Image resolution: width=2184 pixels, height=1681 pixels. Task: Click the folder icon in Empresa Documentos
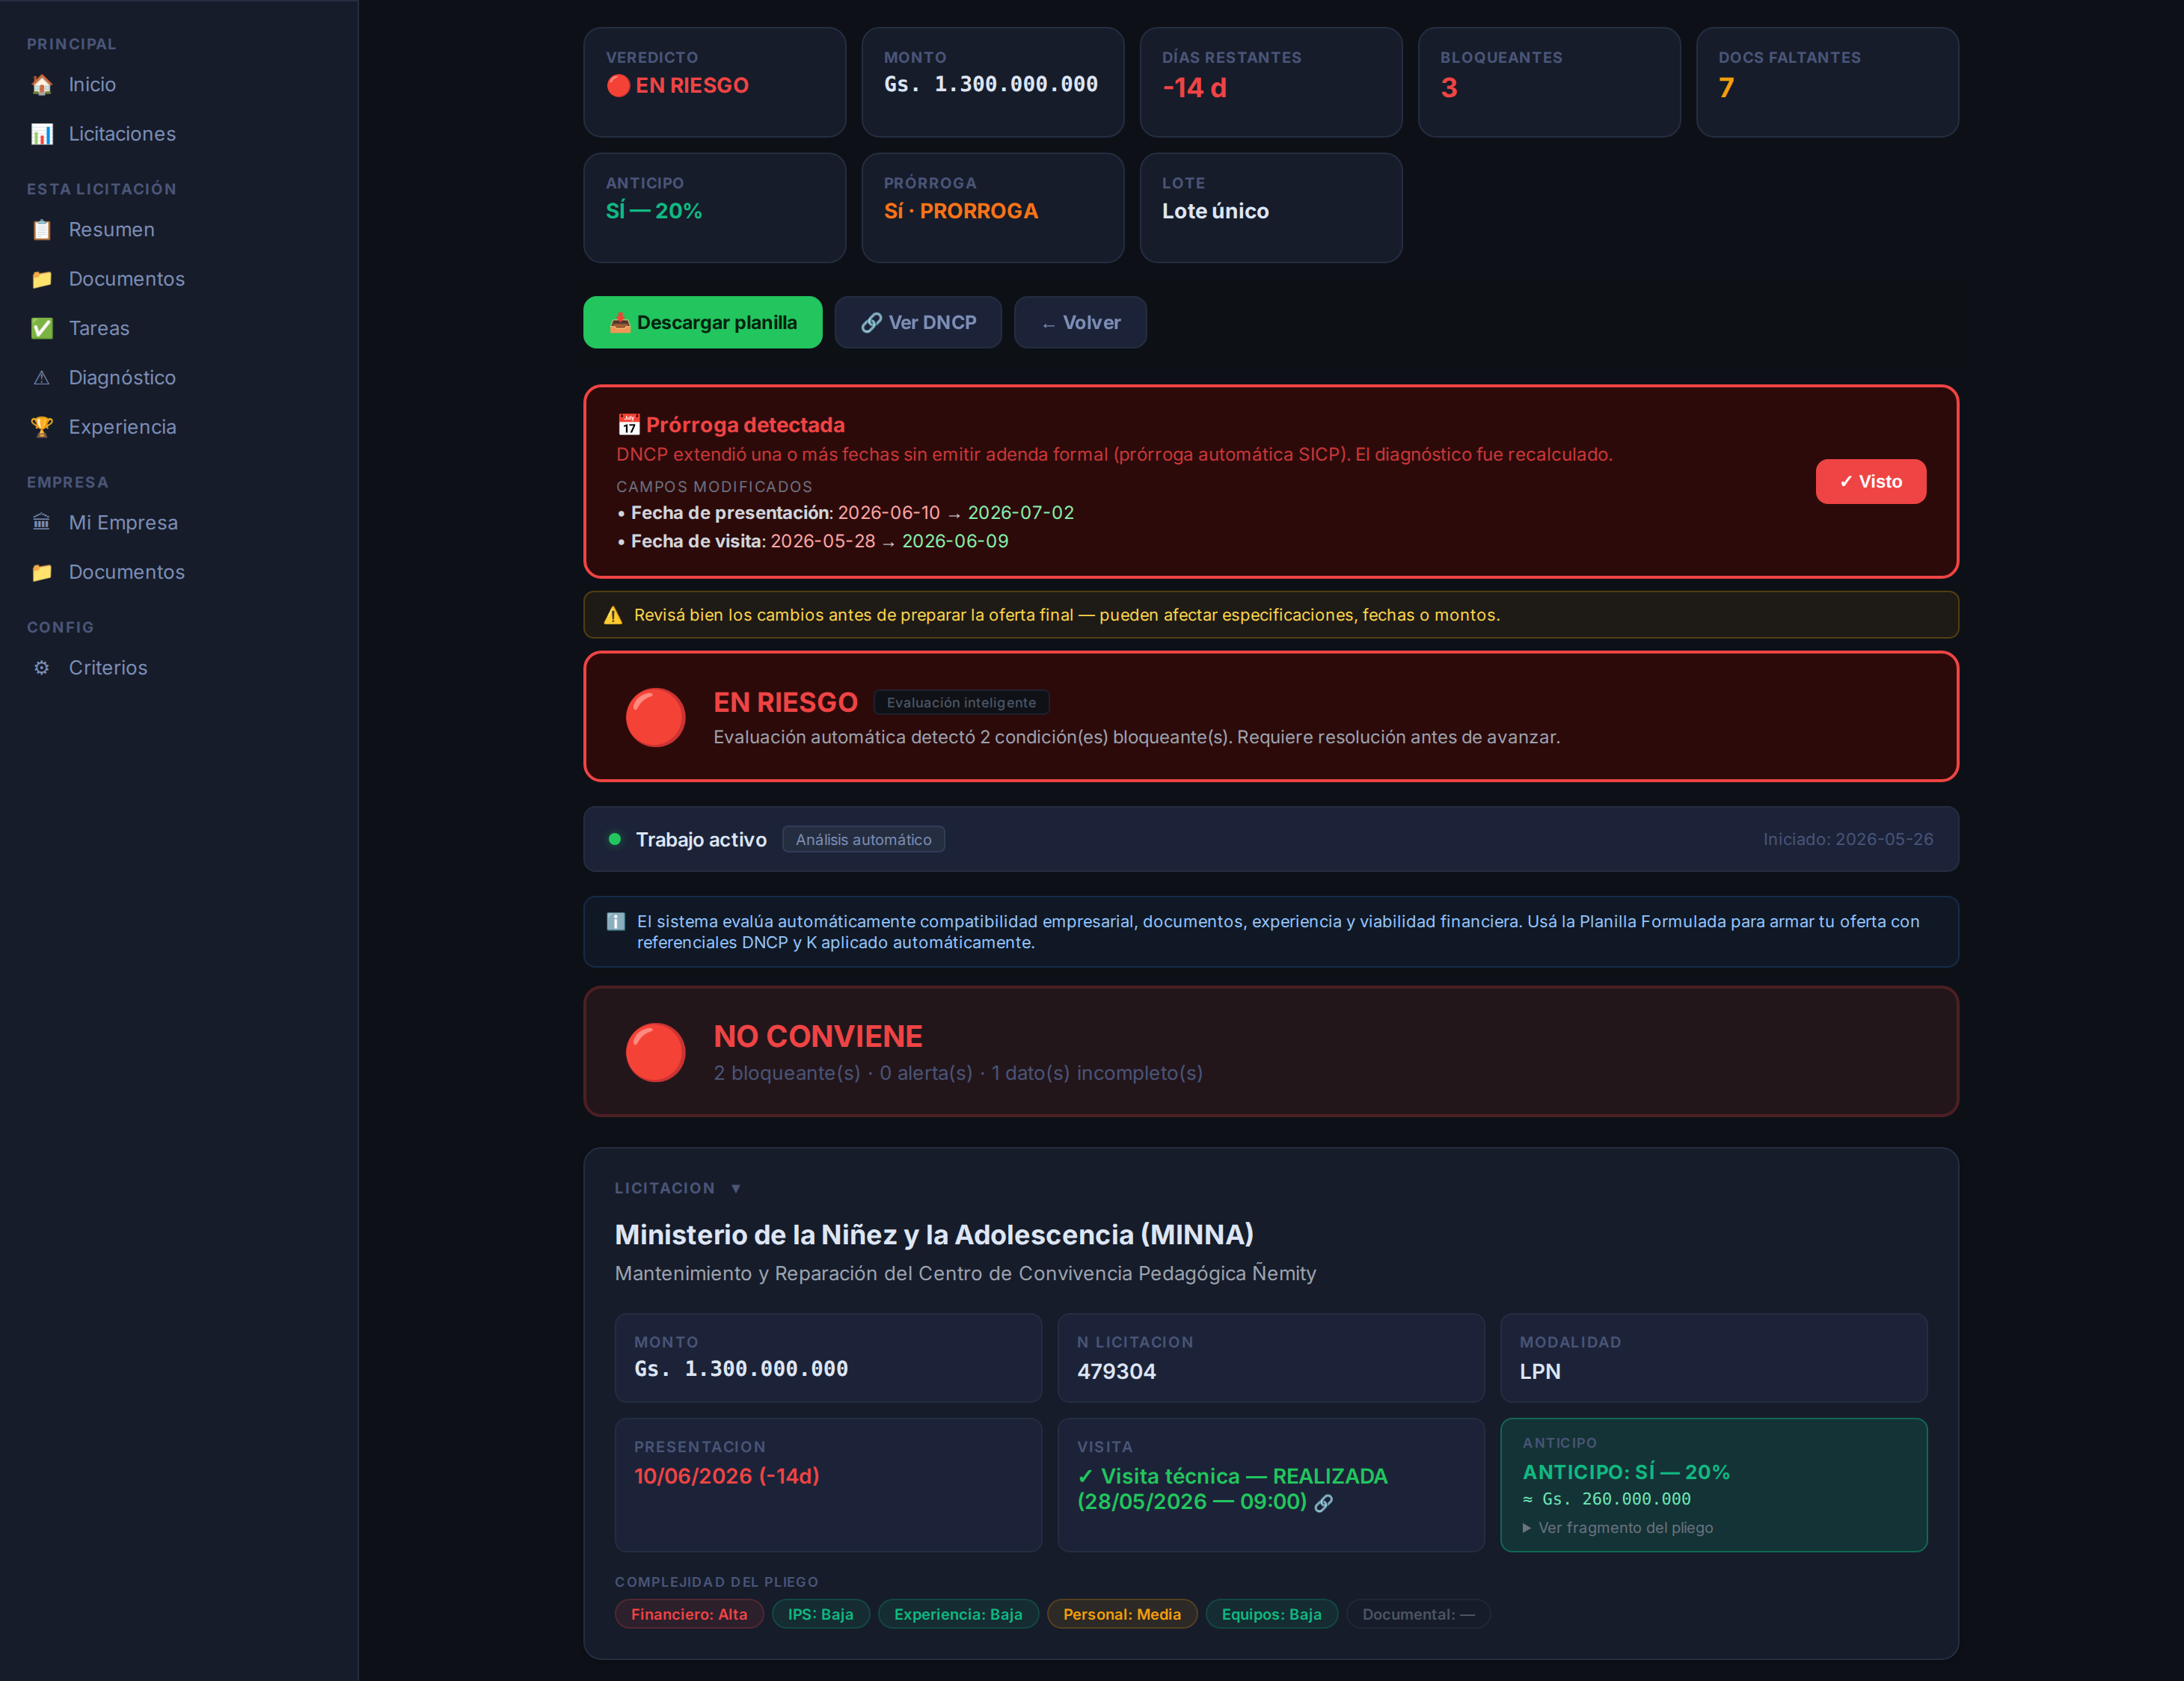42,572
